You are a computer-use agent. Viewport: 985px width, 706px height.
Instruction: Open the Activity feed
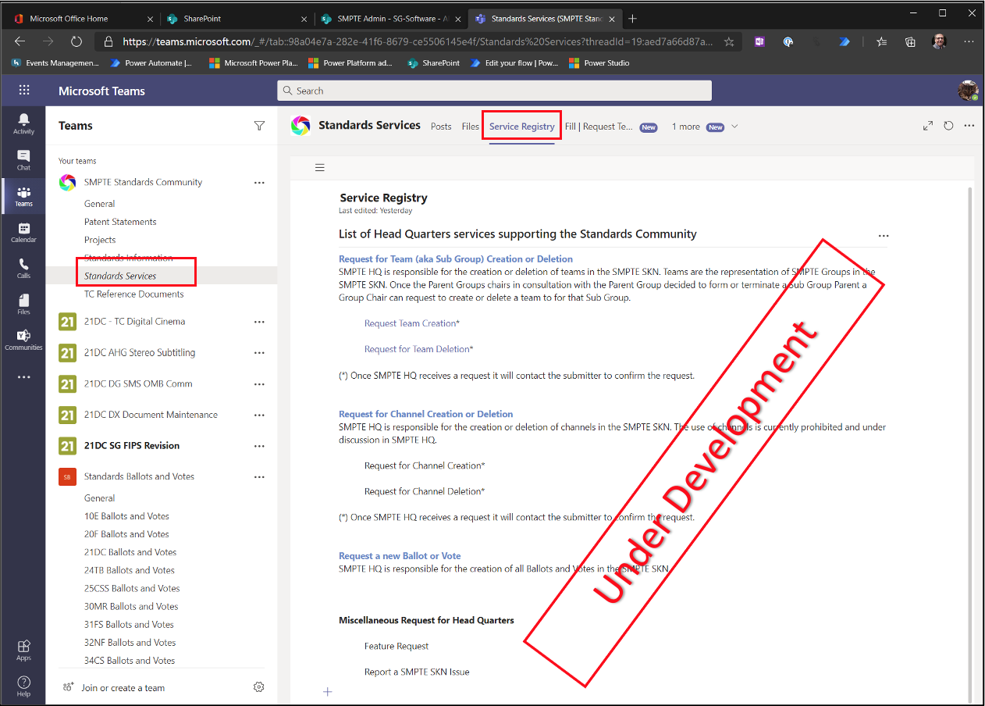[23, 123]
